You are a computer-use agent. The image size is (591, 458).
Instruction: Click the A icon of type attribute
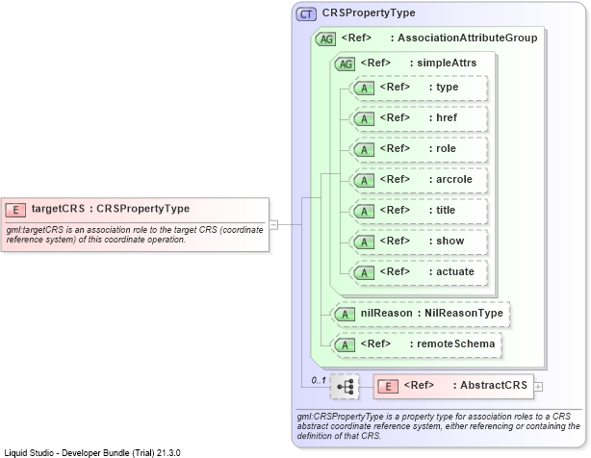coord(364,89)
